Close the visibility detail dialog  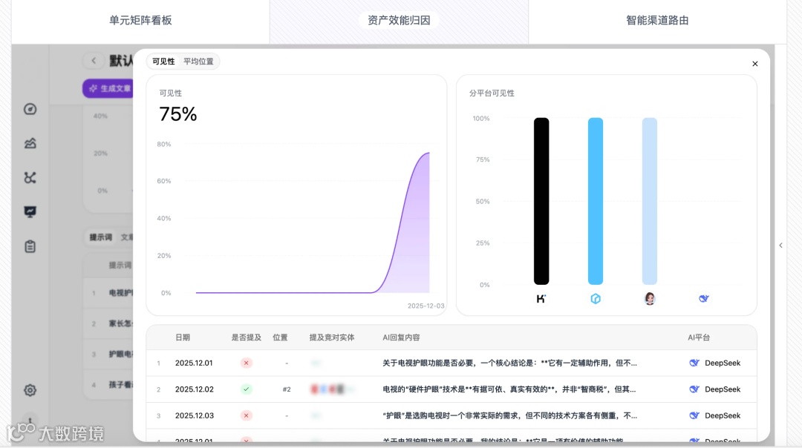pyautogui.click(x=755, y=64)
